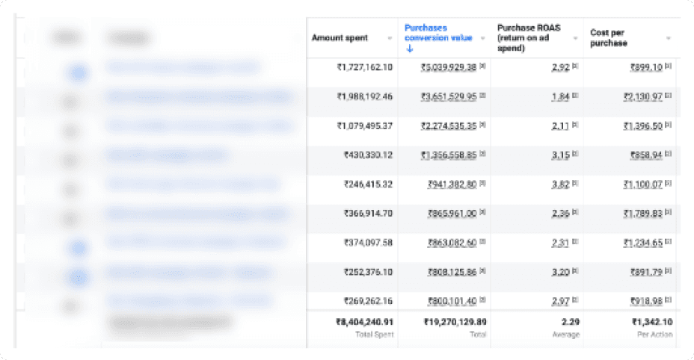Select the ₹19,270,129.89 Total value
This screenshot has height=360, width=694.
click(455, 322)
